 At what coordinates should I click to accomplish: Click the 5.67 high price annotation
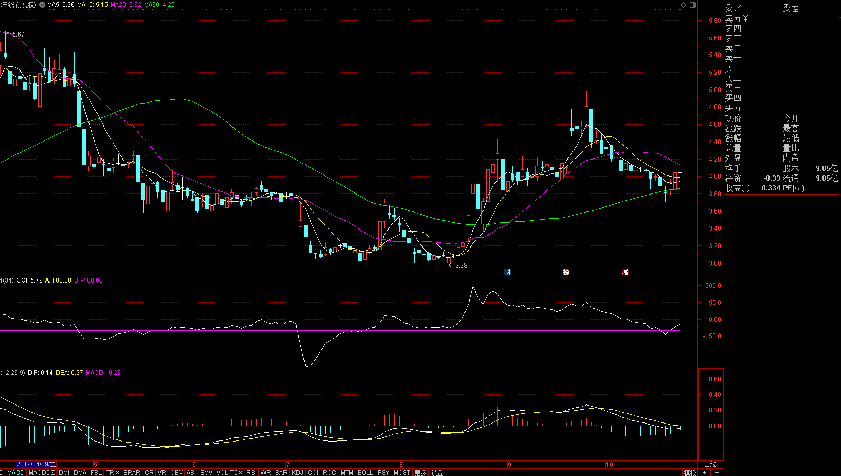click(x=18, y=34)
